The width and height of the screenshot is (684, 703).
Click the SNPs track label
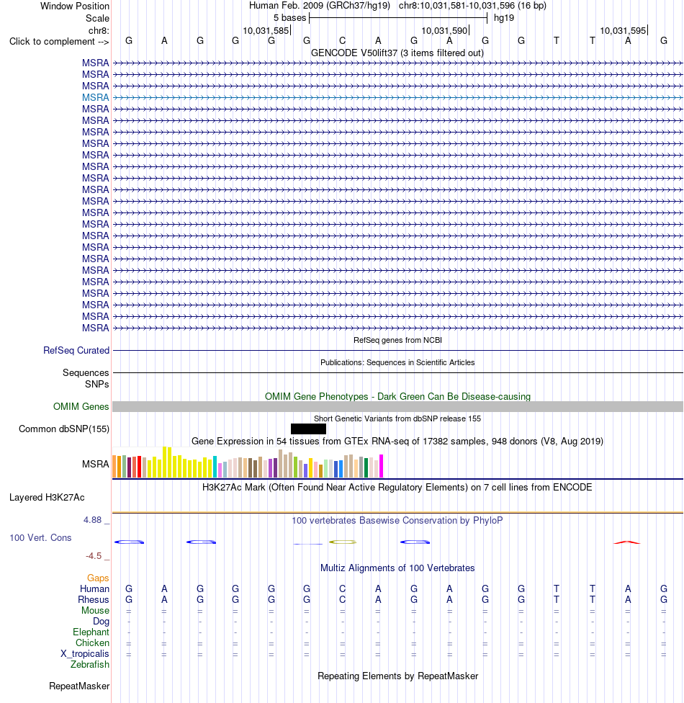click(96, 385)
